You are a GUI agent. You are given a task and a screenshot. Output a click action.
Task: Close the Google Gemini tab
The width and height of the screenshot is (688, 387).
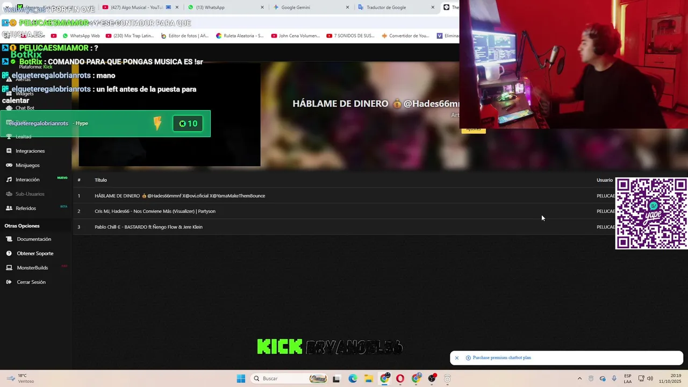(347, 8)
